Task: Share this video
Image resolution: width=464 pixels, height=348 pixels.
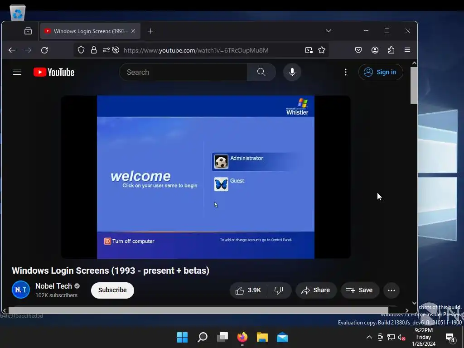Action: click(x=316, y=290)
